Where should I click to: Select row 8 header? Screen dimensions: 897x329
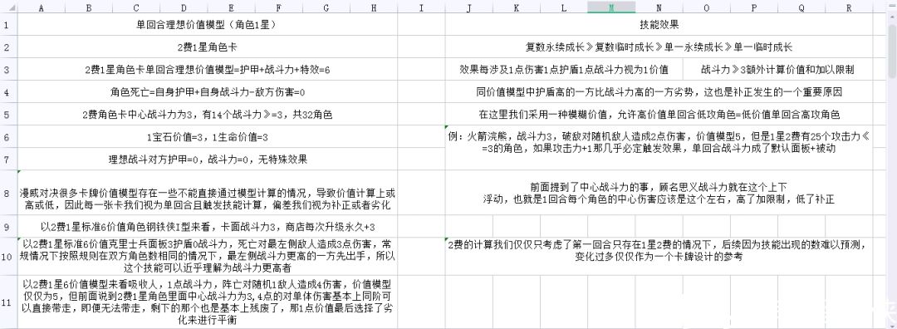[x=8, y=192]
